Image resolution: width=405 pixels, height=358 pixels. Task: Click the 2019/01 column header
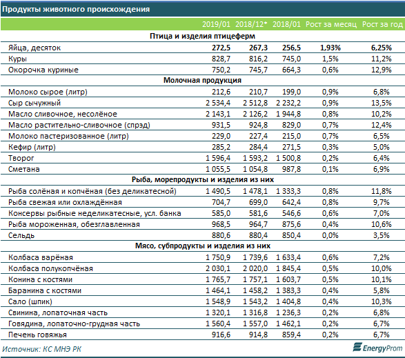tap(216, 24)
